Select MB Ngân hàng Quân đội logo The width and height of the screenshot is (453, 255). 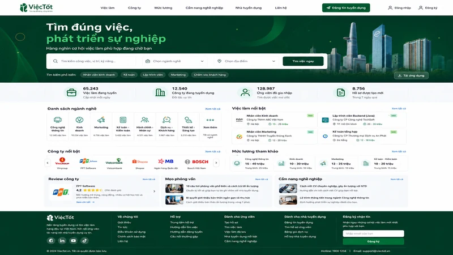[x=166, y=161]
